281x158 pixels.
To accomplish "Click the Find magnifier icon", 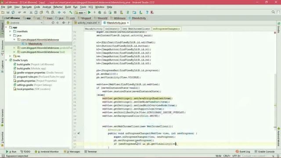I will [x=48, y=12].
